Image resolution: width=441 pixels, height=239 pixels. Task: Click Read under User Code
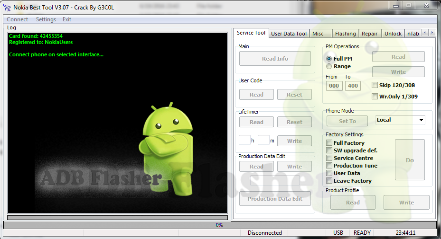pos(256,95)
